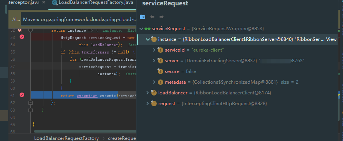Click the serviceRequest popup title

click(x=165, y=3)
